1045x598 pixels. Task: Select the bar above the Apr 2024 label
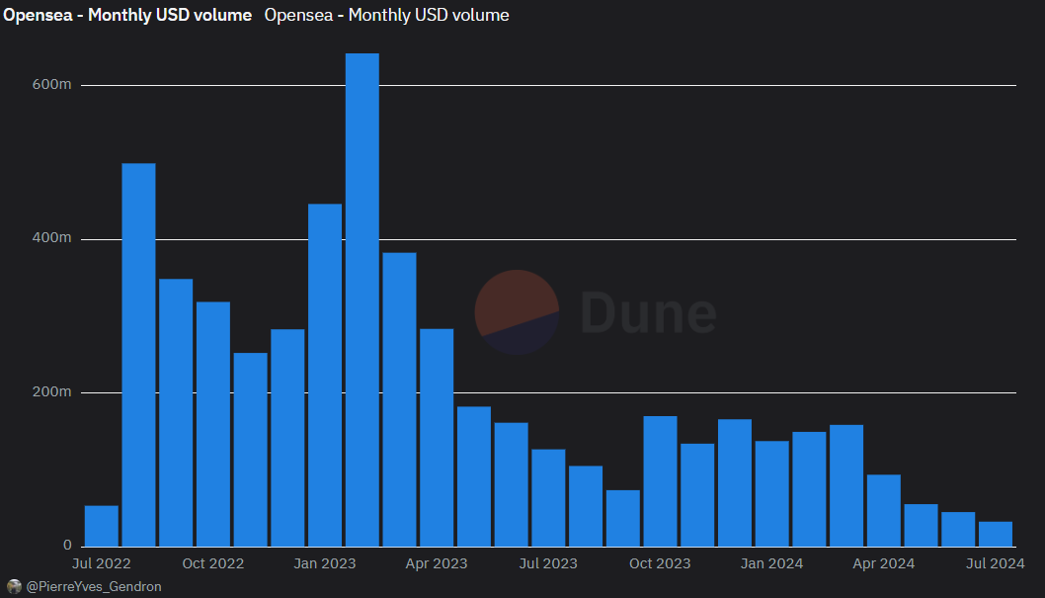click(884, 511)
